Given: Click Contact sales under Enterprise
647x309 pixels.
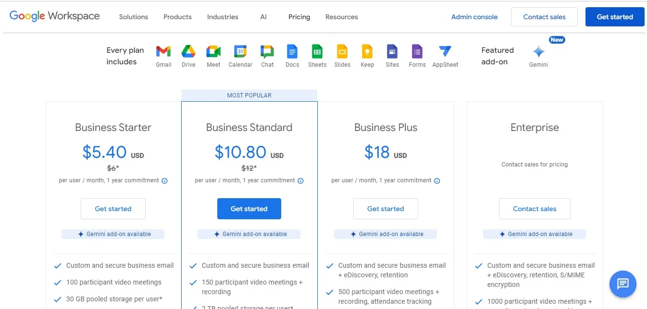Looking at the screenshot, I should tap(535, 209).
